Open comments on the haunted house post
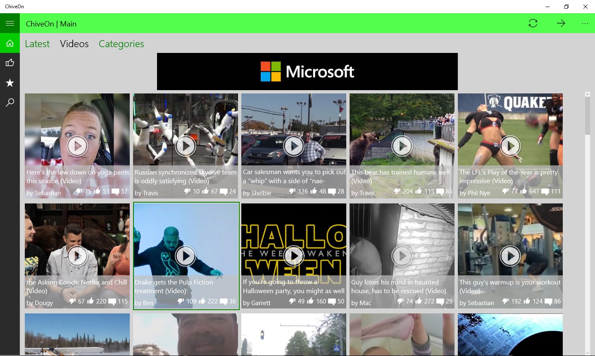Screen dimensions: 595x356 click(440, 301)
